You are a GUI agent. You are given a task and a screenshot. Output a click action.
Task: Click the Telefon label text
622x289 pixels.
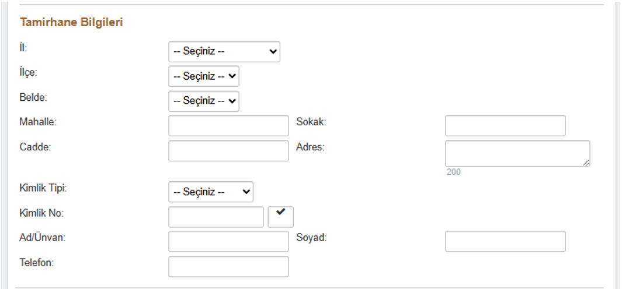pos(37,263)
